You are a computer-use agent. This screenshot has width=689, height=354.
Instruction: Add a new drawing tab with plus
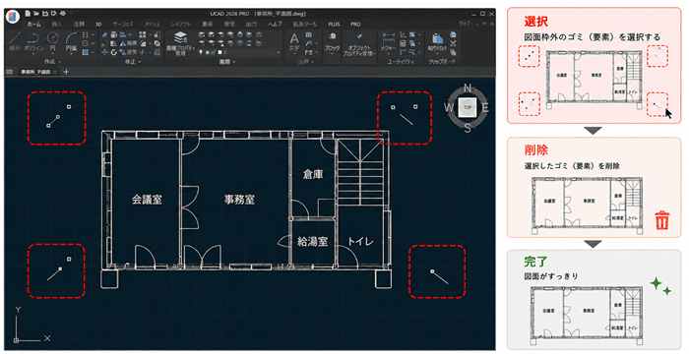point(66,72)
